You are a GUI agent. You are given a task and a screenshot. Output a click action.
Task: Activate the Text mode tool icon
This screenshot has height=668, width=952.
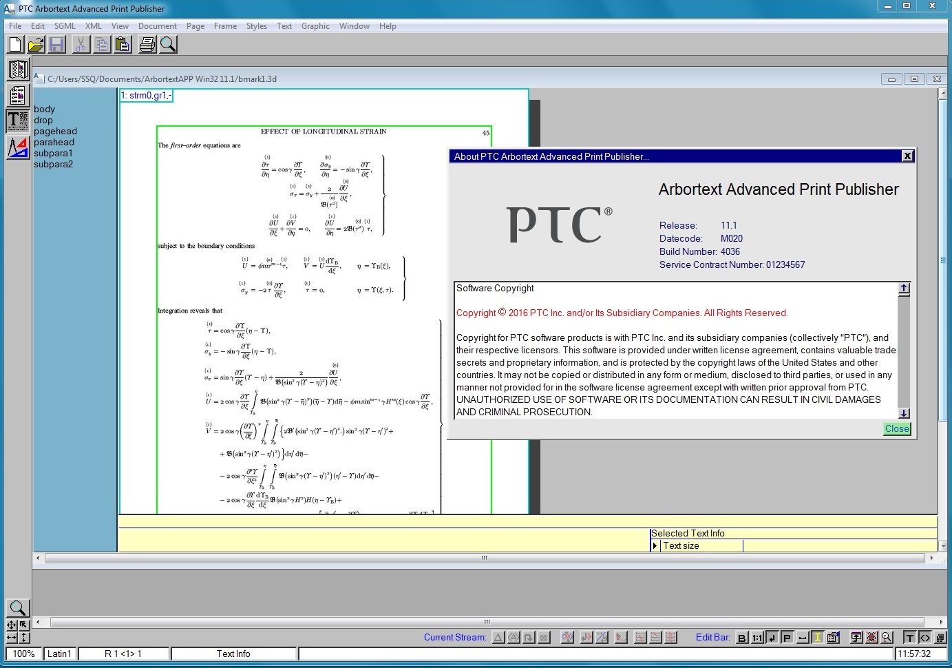pos(18,121)
